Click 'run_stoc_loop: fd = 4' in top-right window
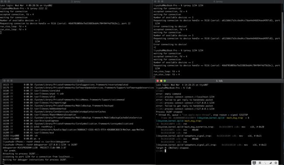284x165 pixels. click(166, 74)
